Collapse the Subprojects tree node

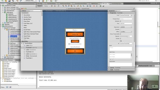pos(3,12)
